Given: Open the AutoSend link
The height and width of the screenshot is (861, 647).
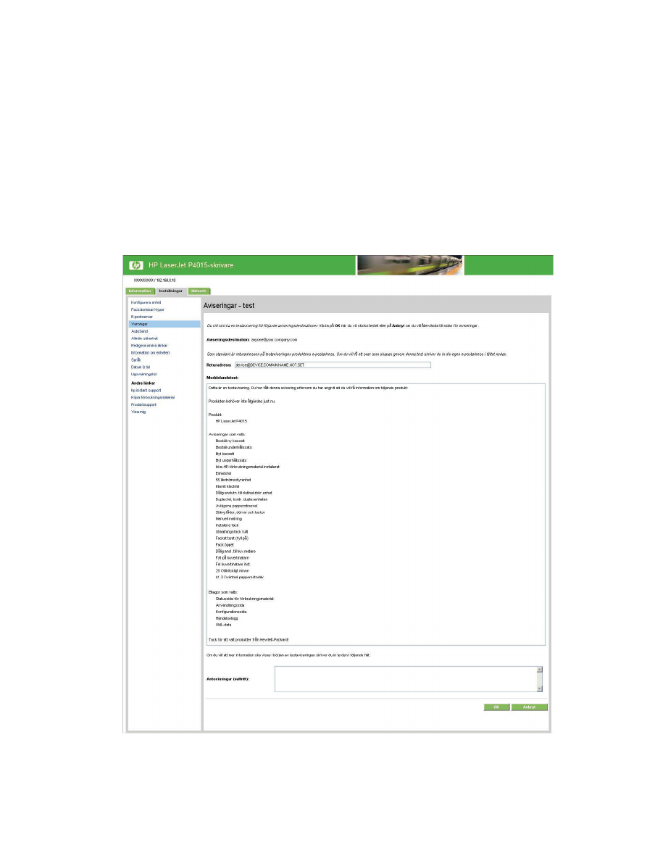Looking at the screenshot, I should point(139,331).
